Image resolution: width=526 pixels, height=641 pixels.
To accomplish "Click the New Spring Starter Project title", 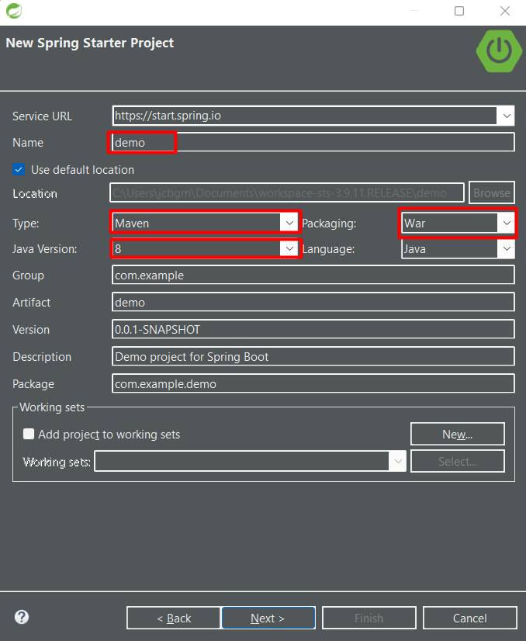I will pos(89,43).
